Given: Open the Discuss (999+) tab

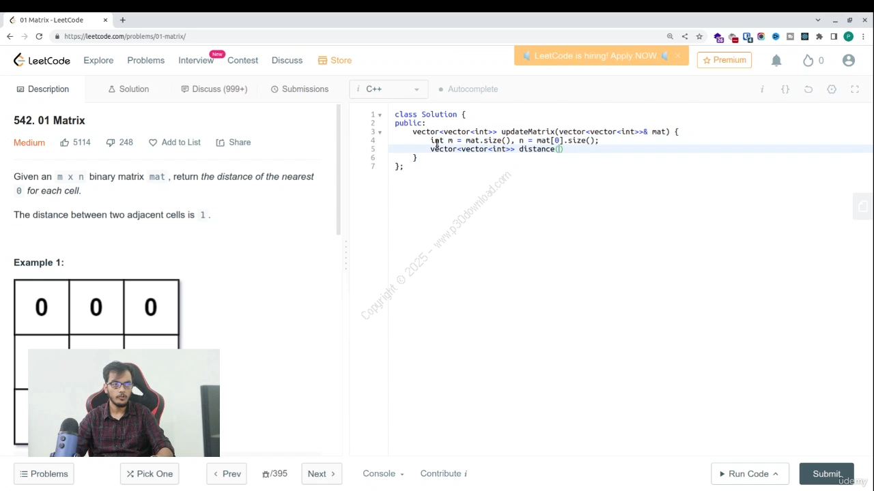Looking at the screenshot, I should click(x=214, y=89).
